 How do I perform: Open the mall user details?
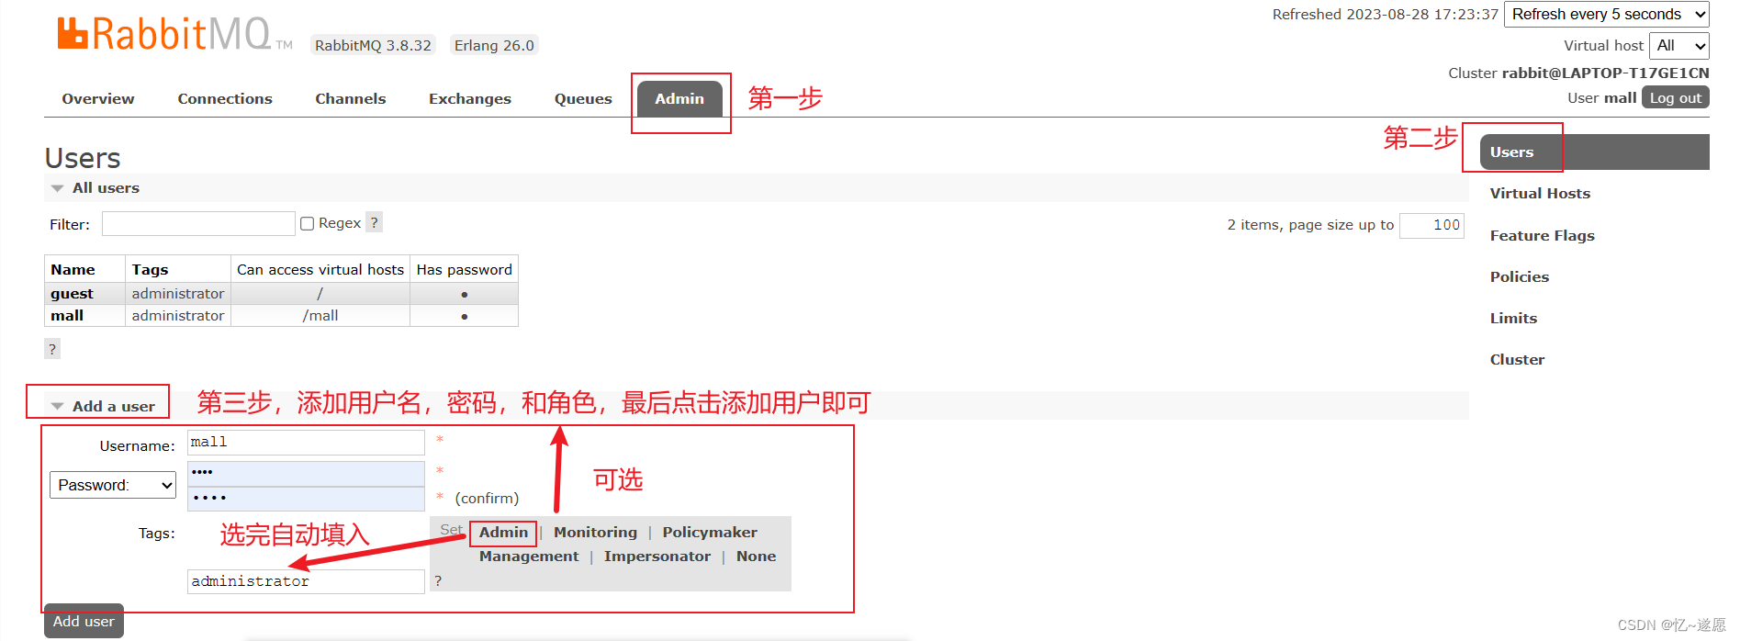[67, 316]
